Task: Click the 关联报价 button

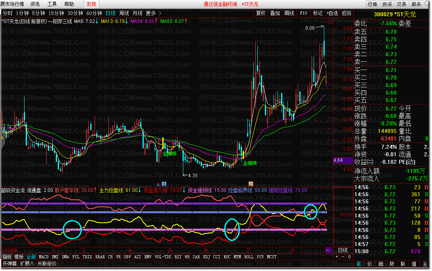Action: pyautogui.click(x=47, y=263)
